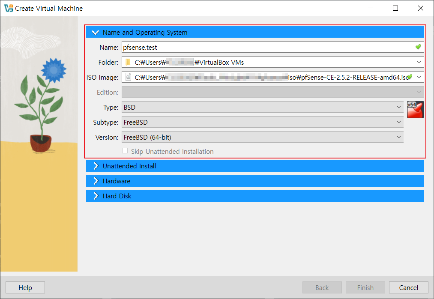
Task: Click the disc icon in ISO Image field
Action: pyautogui.click(x=128, y=77)
